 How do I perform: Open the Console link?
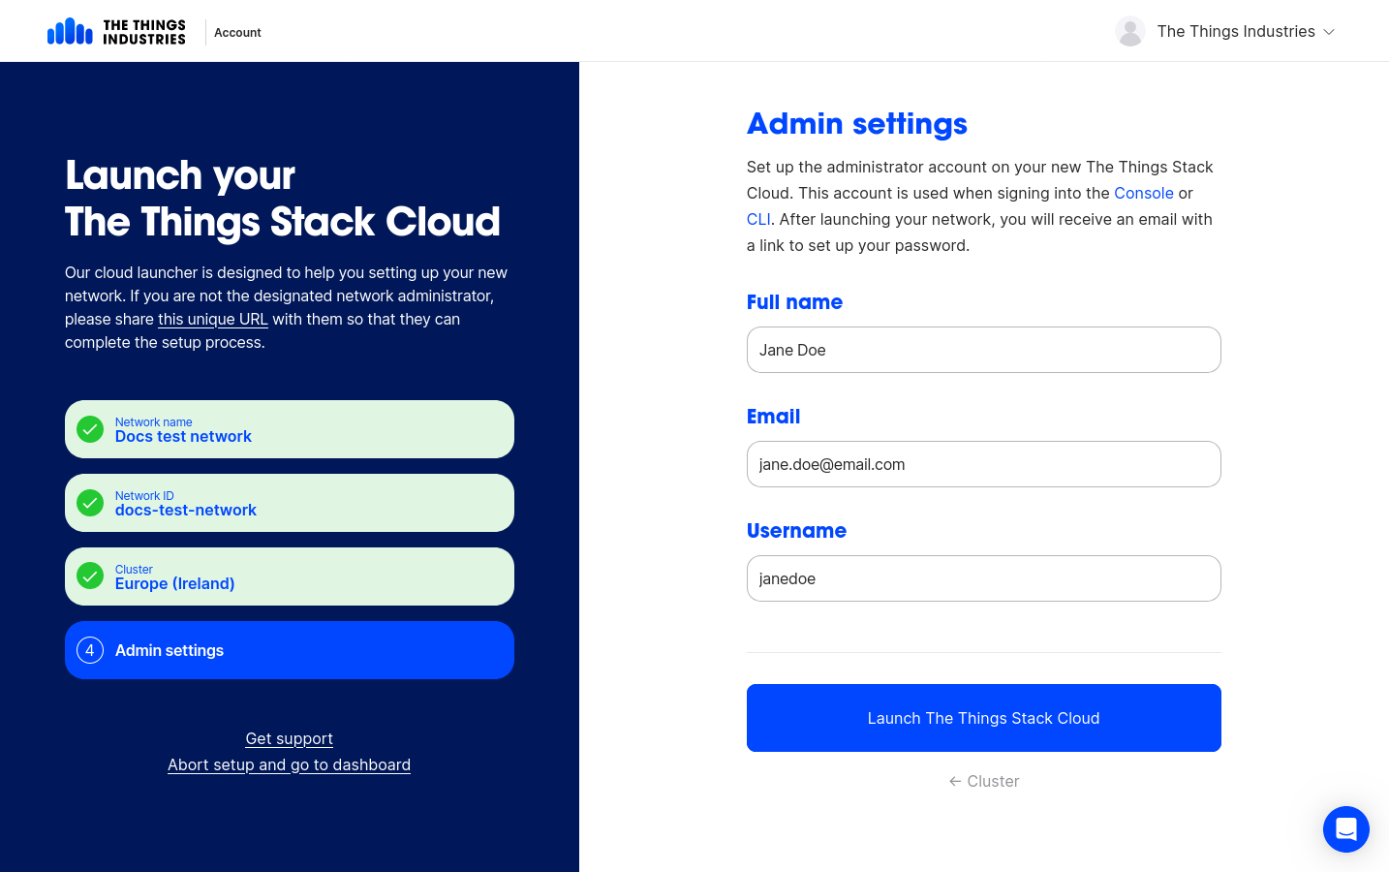coord(1143,193)
